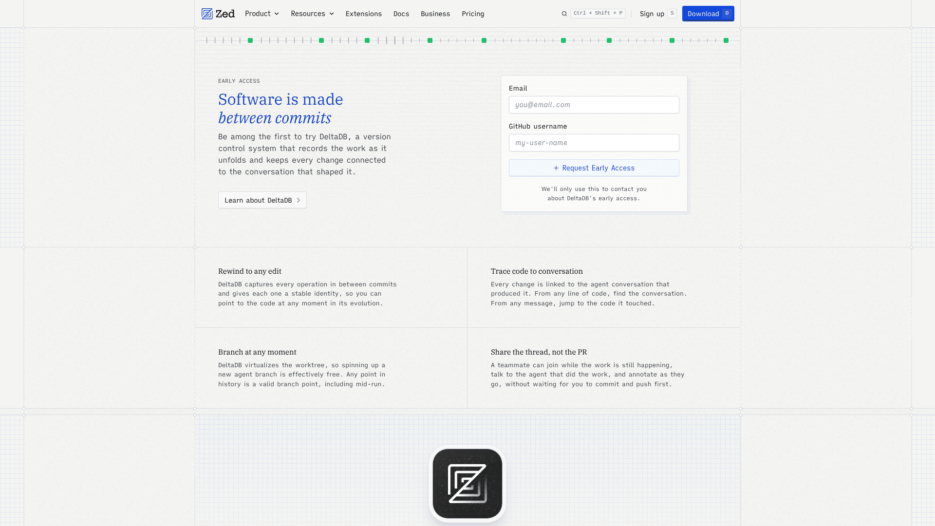This screenshot has width=935, height=526.
Task: Click the blue Download button
Action: [x=708, y=14]
